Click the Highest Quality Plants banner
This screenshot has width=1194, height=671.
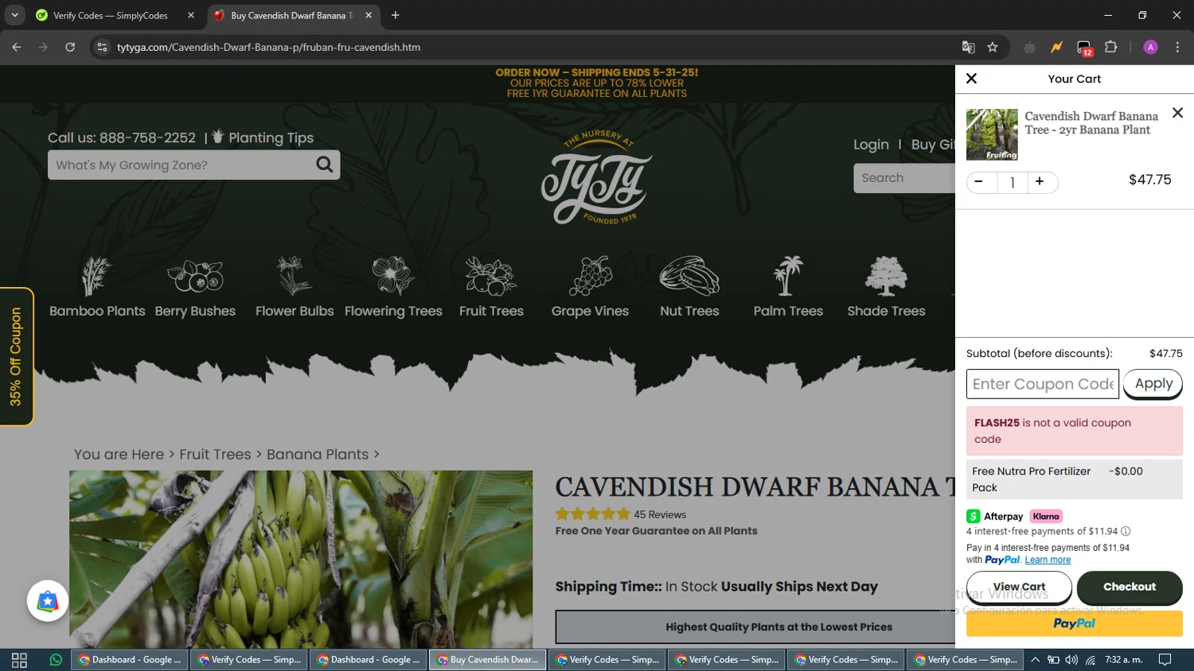pyautogui.click(x=755, y=627)
